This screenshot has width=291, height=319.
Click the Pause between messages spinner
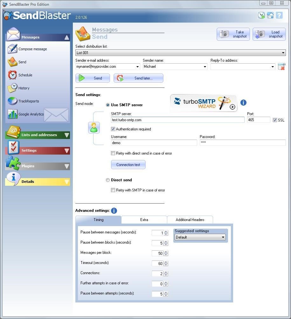click(166, 233)
